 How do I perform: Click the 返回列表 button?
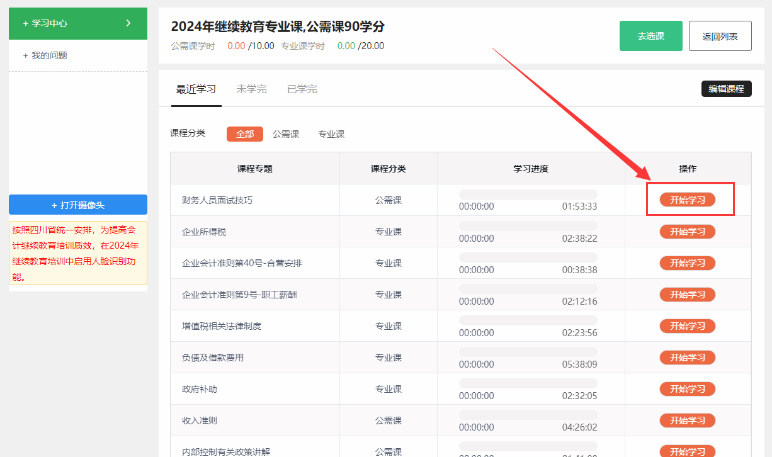(720, 36)
